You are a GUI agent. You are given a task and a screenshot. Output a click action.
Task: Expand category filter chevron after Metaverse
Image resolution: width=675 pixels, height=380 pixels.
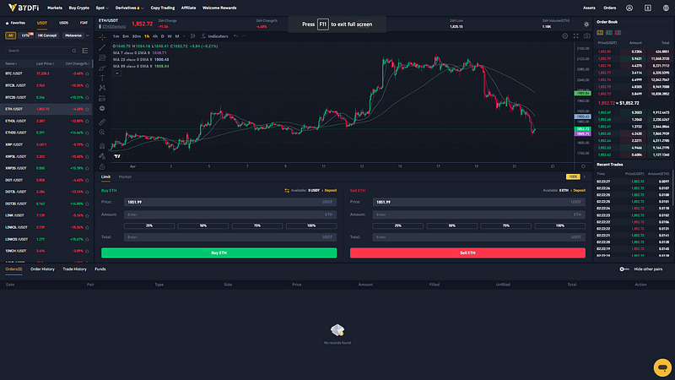click(88, 35)
